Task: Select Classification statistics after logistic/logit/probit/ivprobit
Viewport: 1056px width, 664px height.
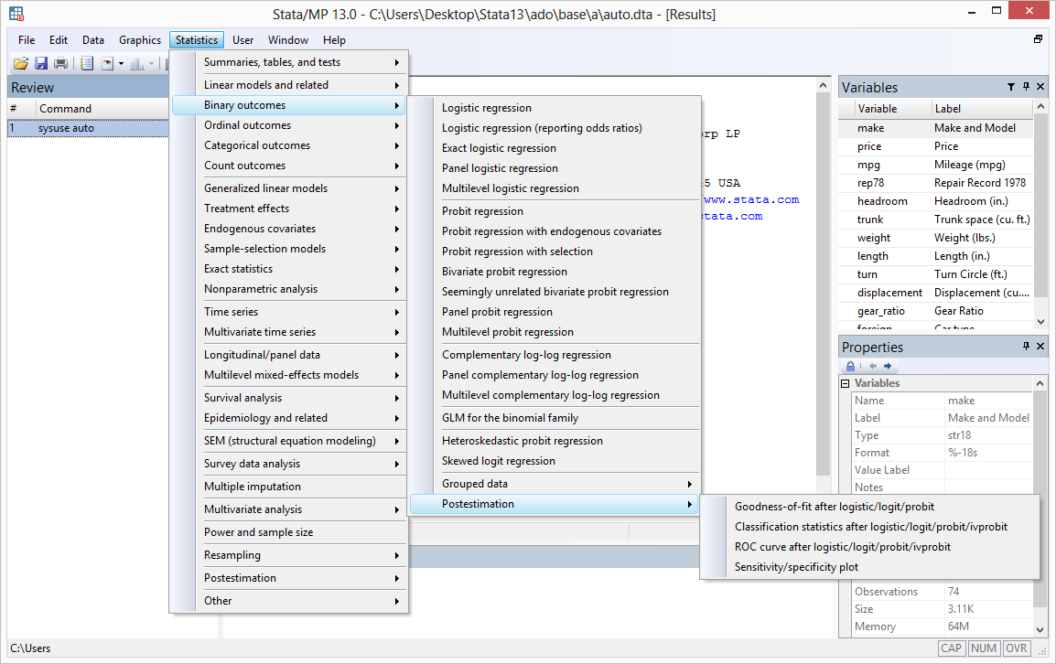Action: 870,527
